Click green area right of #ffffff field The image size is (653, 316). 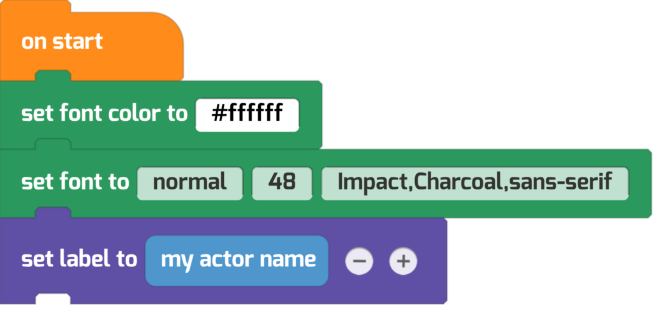pos(311,115)
